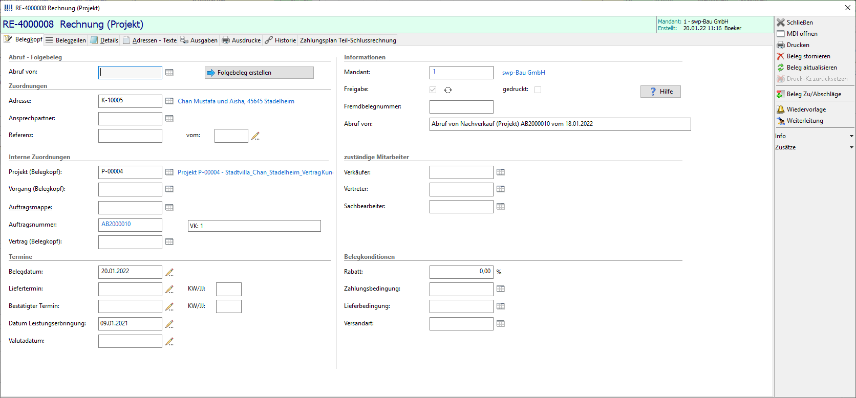The height and width of the screenshot is (398, 856).
Task: Click the VK: 1 text field
Action: pyautogui.click(x=254, y=226)
